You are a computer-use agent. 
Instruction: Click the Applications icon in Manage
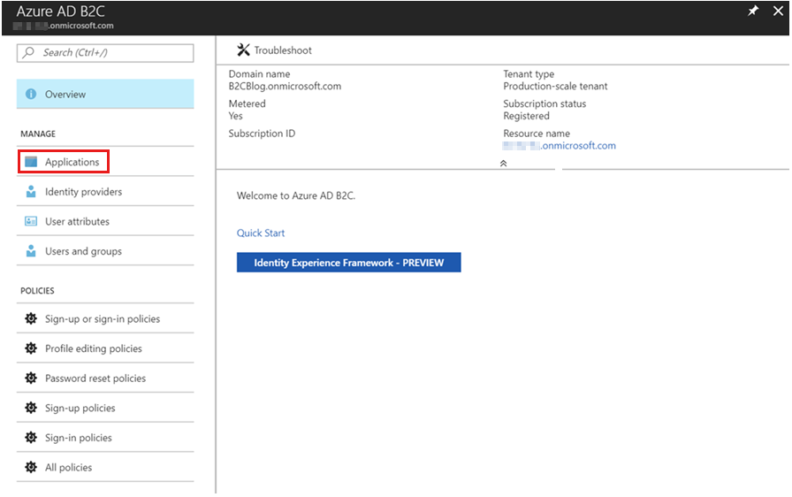[31, 162]
